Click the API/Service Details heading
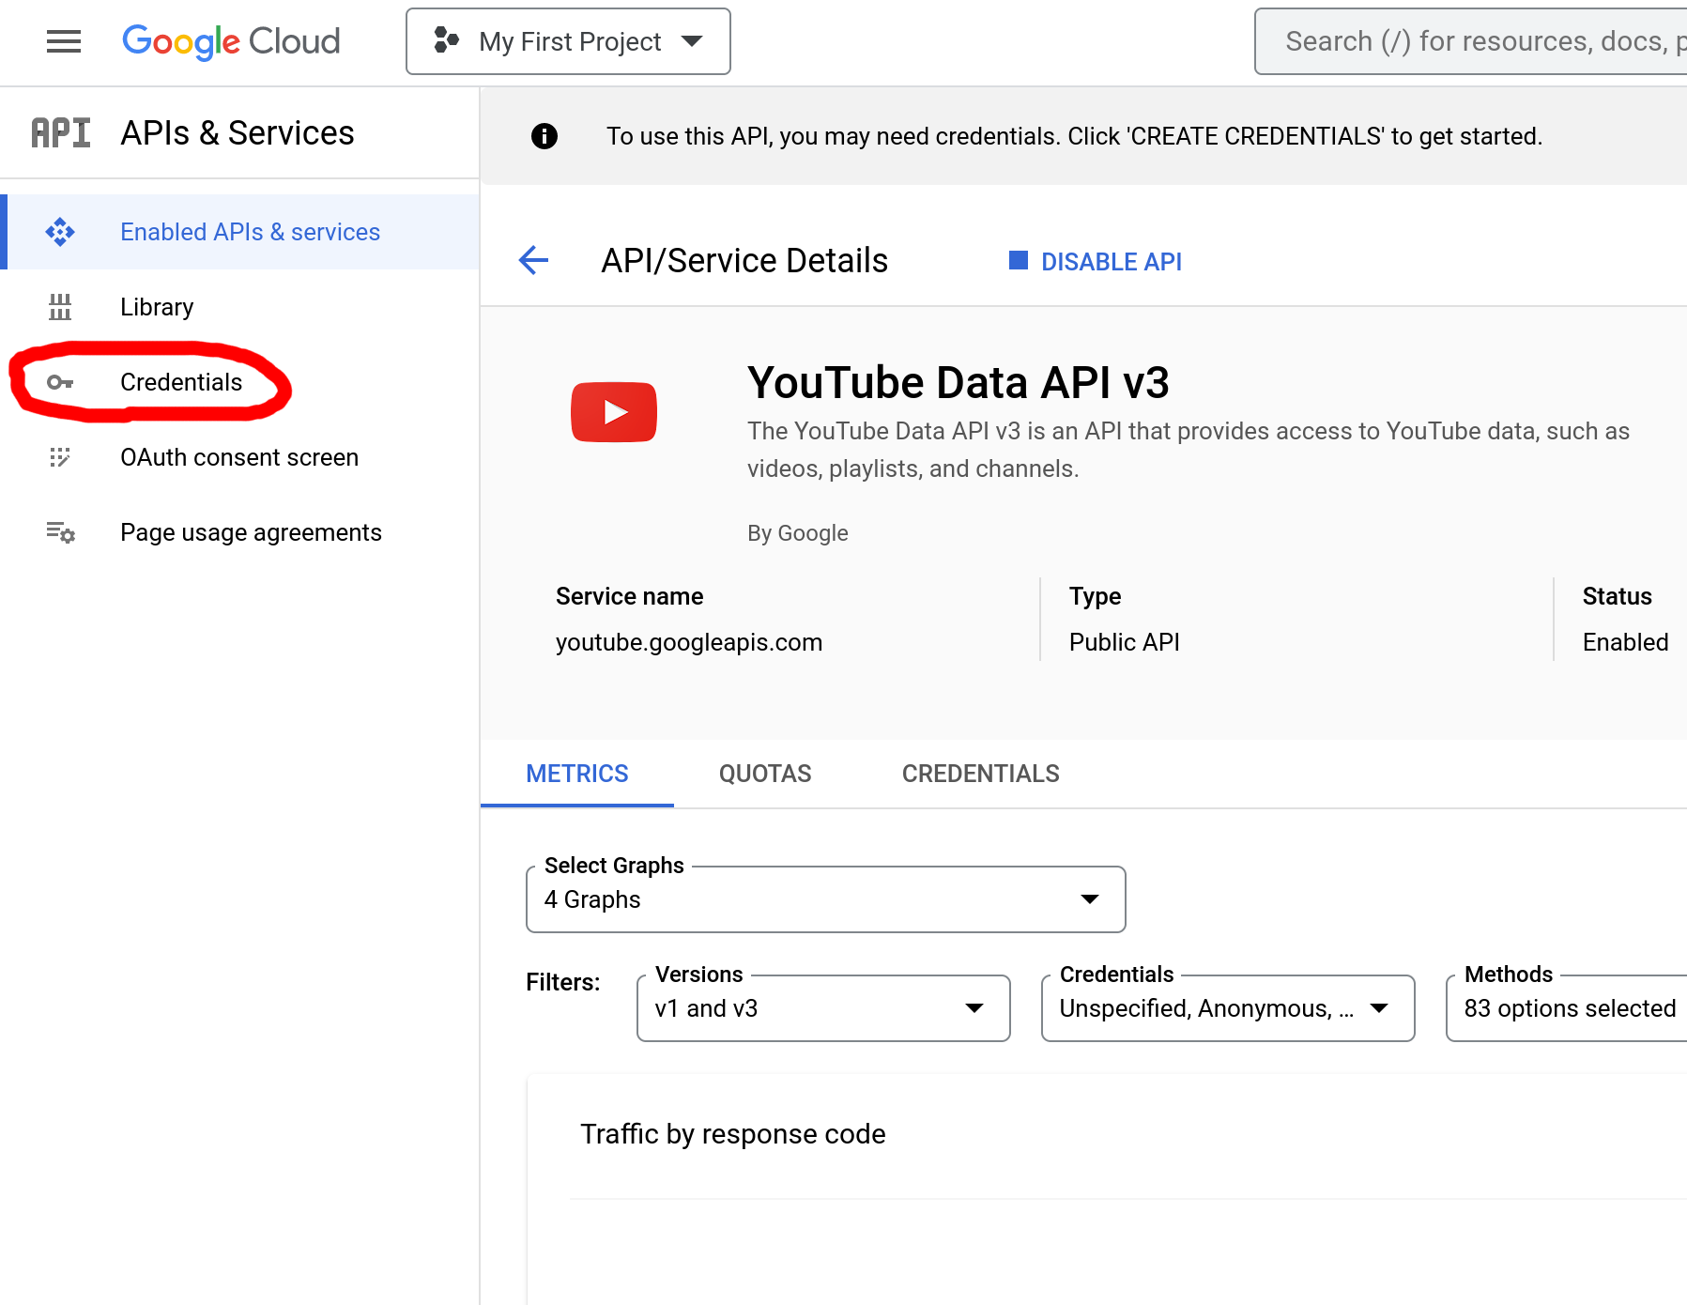The width and height of the screenshot is (1687, 1305). coord(744,261)
